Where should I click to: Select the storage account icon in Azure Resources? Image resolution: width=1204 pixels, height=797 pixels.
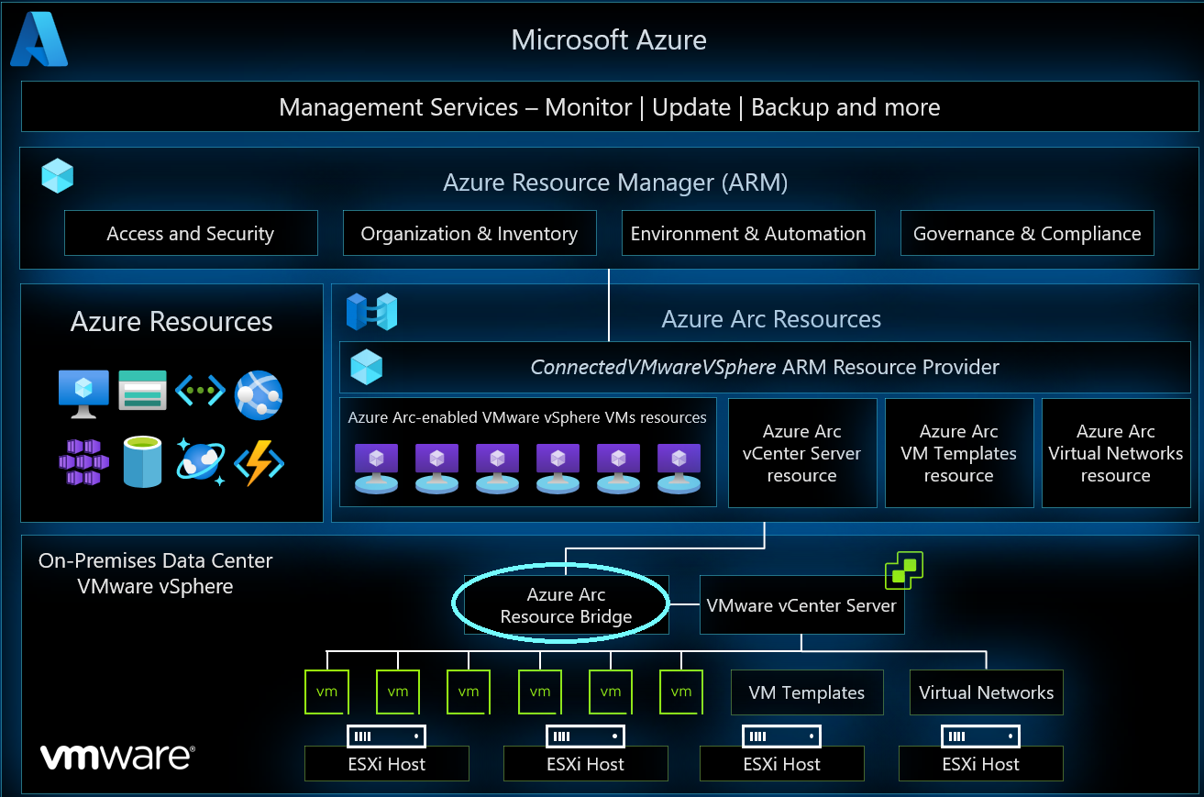tap(143, 390)
